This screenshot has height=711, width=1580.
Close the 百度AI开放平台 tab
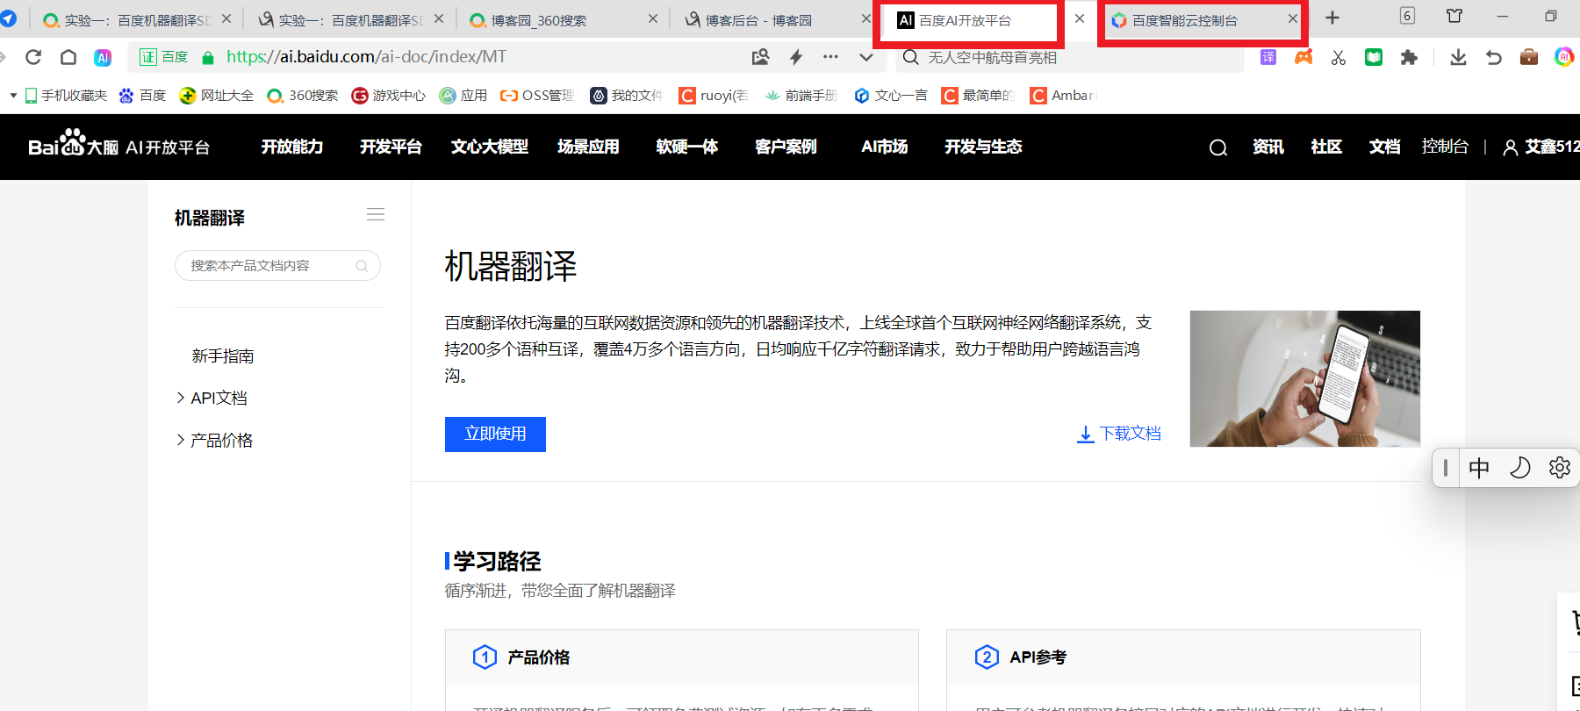click(x=1080, y=18)
